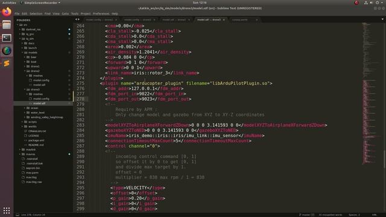The height and width of the screenshot is (217, 386).
Task: Open the Files manager dock icon
Action: (x=7, y=25)
